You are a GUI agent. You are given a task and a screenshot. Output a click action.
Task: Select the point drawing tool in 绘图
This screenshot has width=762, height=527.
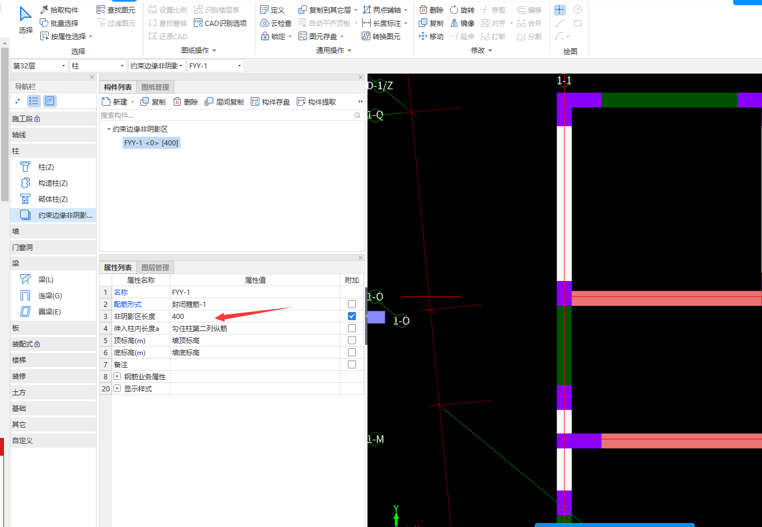pos(560,10)
